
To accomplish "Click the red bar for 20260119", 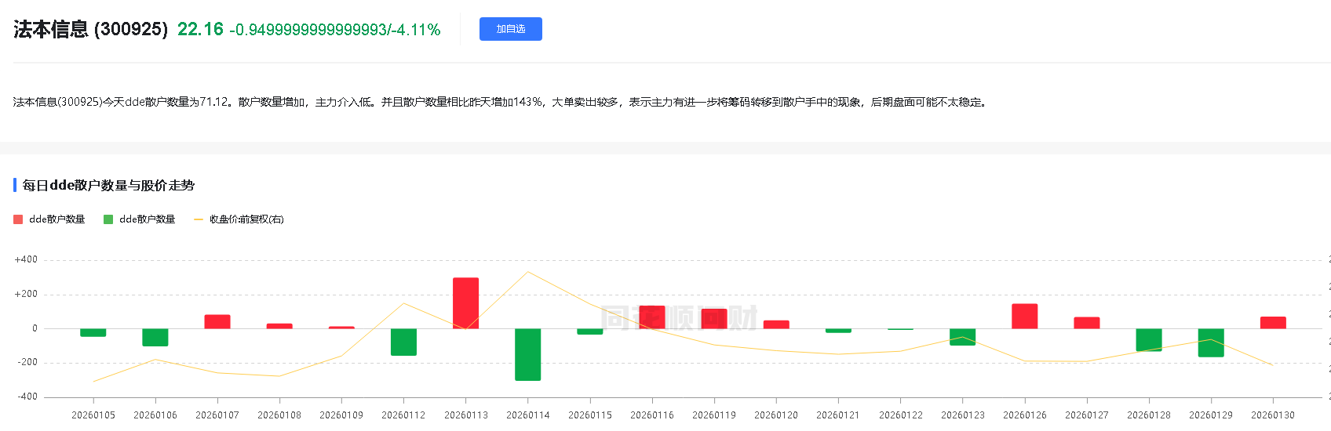I will click(714, 318).
